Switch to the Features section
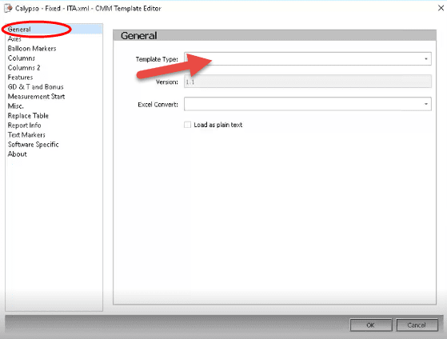 pos(20,78)
